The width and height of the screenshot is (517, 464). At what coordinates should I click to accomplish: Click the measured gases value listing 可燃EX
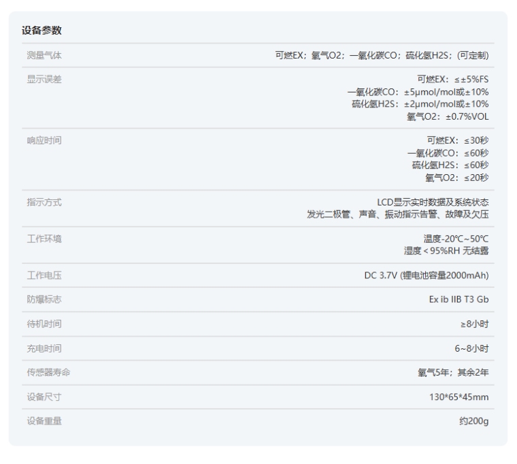[382, 55]
